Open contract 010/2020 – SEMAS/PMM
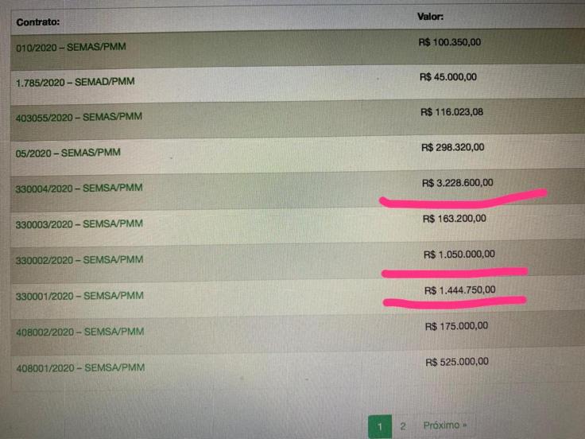This screenshot has width=585, height=439. [71, 47]
